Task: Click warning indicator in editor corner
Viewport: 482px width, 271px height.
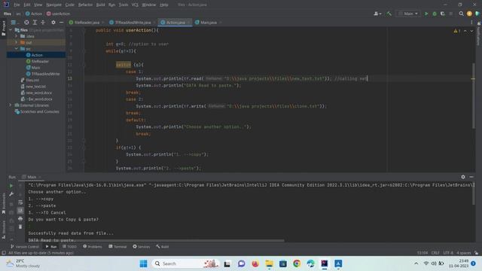Action: coord(457,31)
